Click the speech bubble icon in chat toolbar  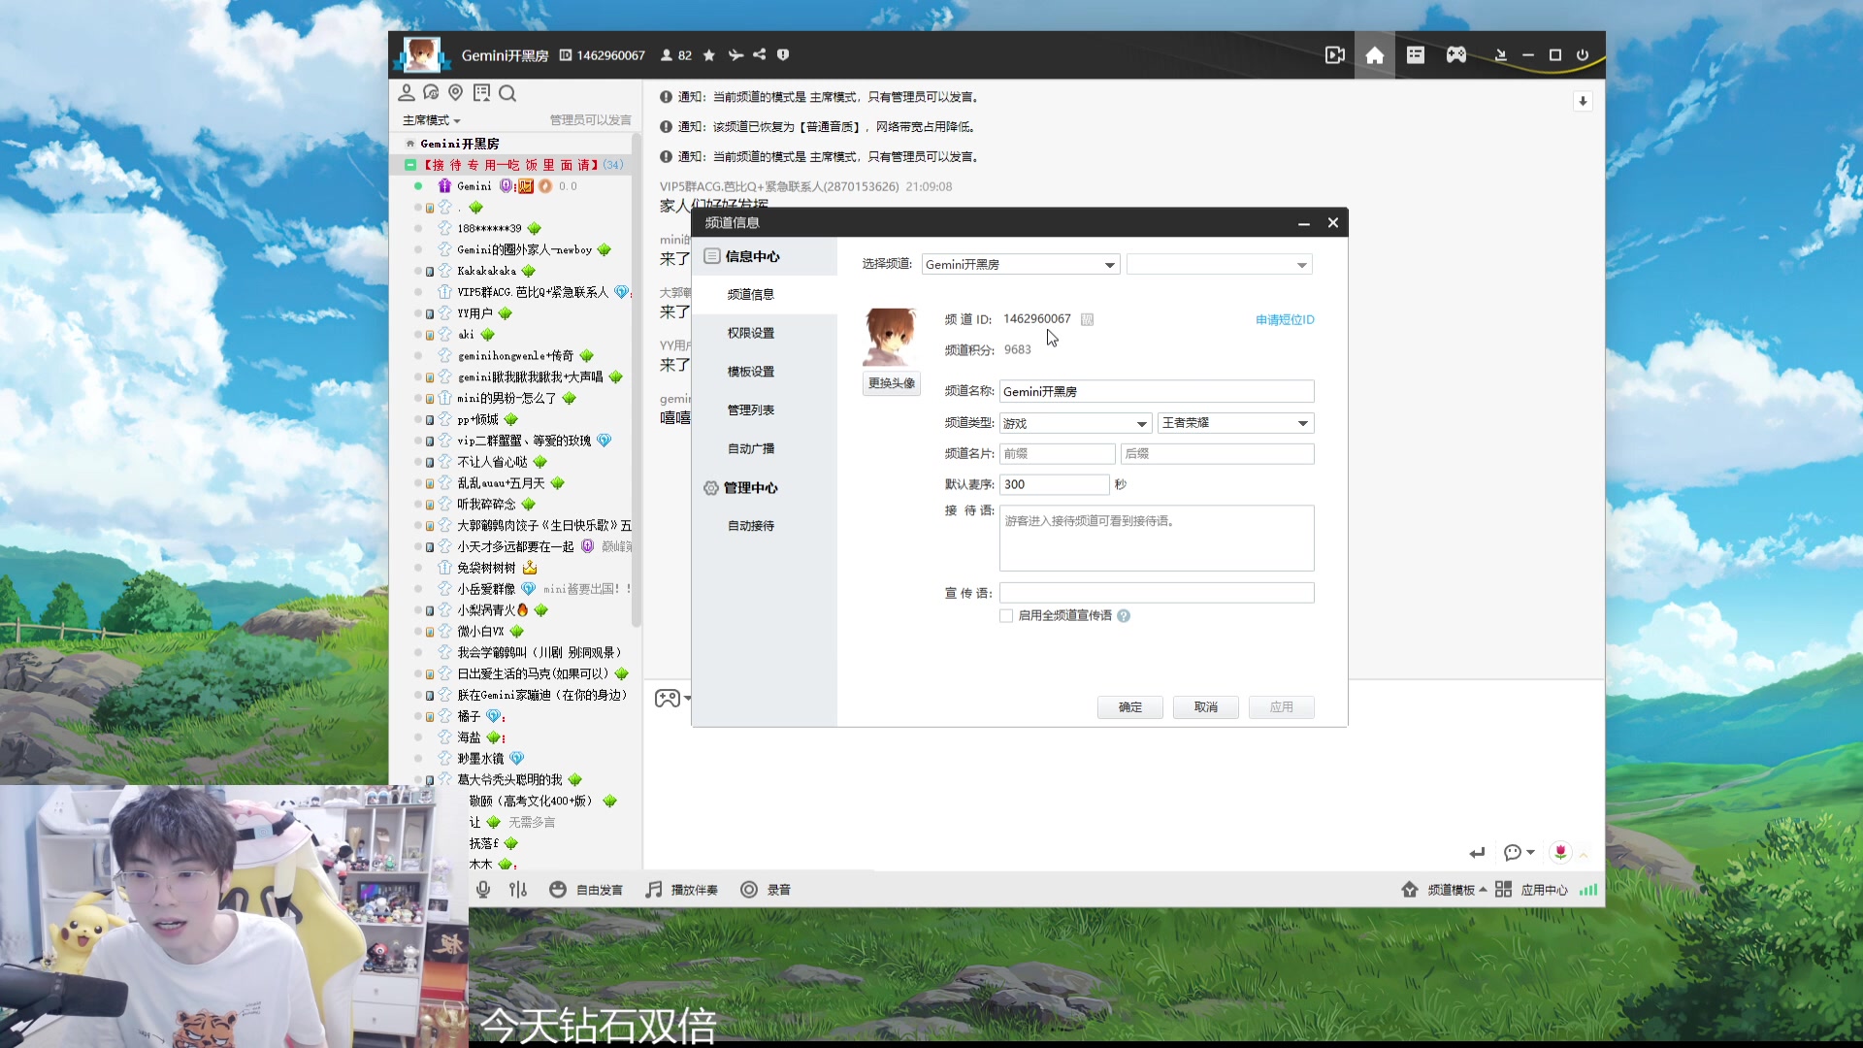point(1513,853)
